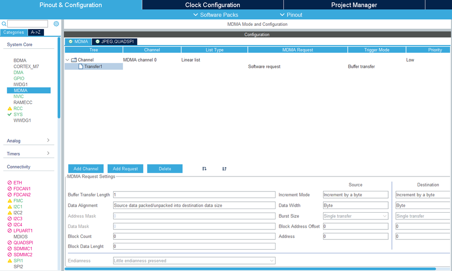Screen dimensions: 452x271
Task: Click the warning icon beside I2C1
Action: [10, 207]
